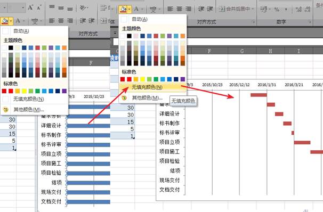Screen dimensions: 323x212
Task: Open font color dropdown arrow in left screenshot
Action: coord(24,21)
